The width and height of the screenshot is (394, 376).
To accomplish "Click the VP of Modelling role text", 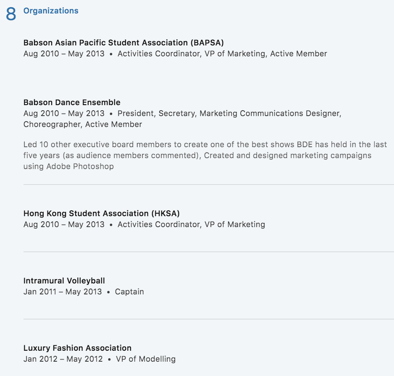I will (x=146, y=359).
